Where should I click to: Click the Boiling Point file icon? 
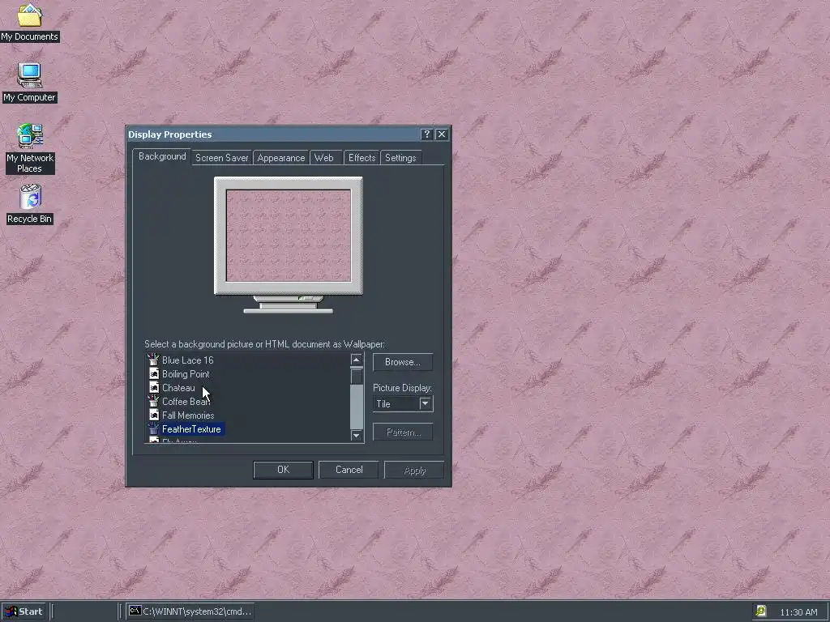click(154, 374)
